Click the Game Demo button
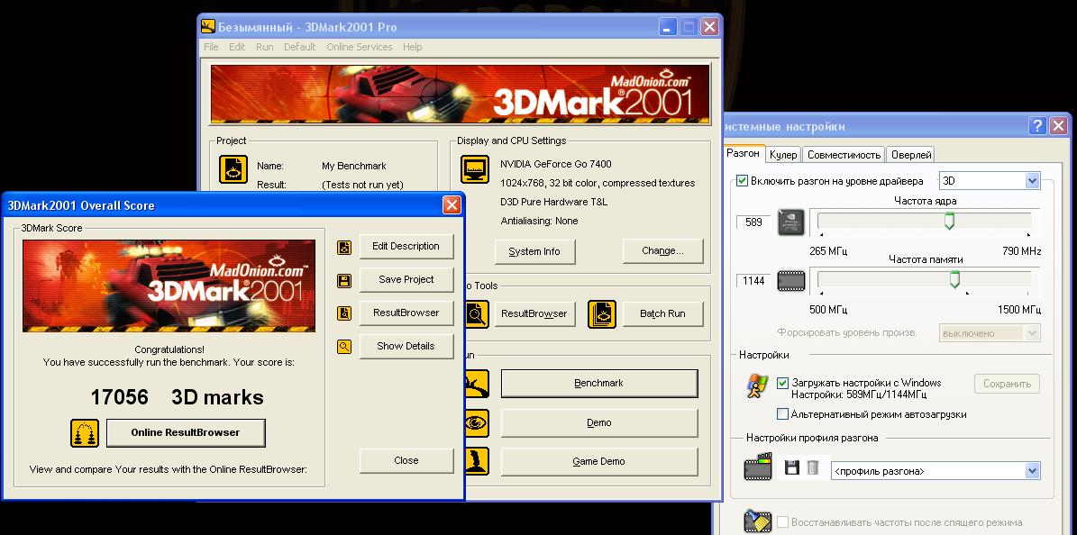Screen dimensions: 1077x535 click(599, 461)
